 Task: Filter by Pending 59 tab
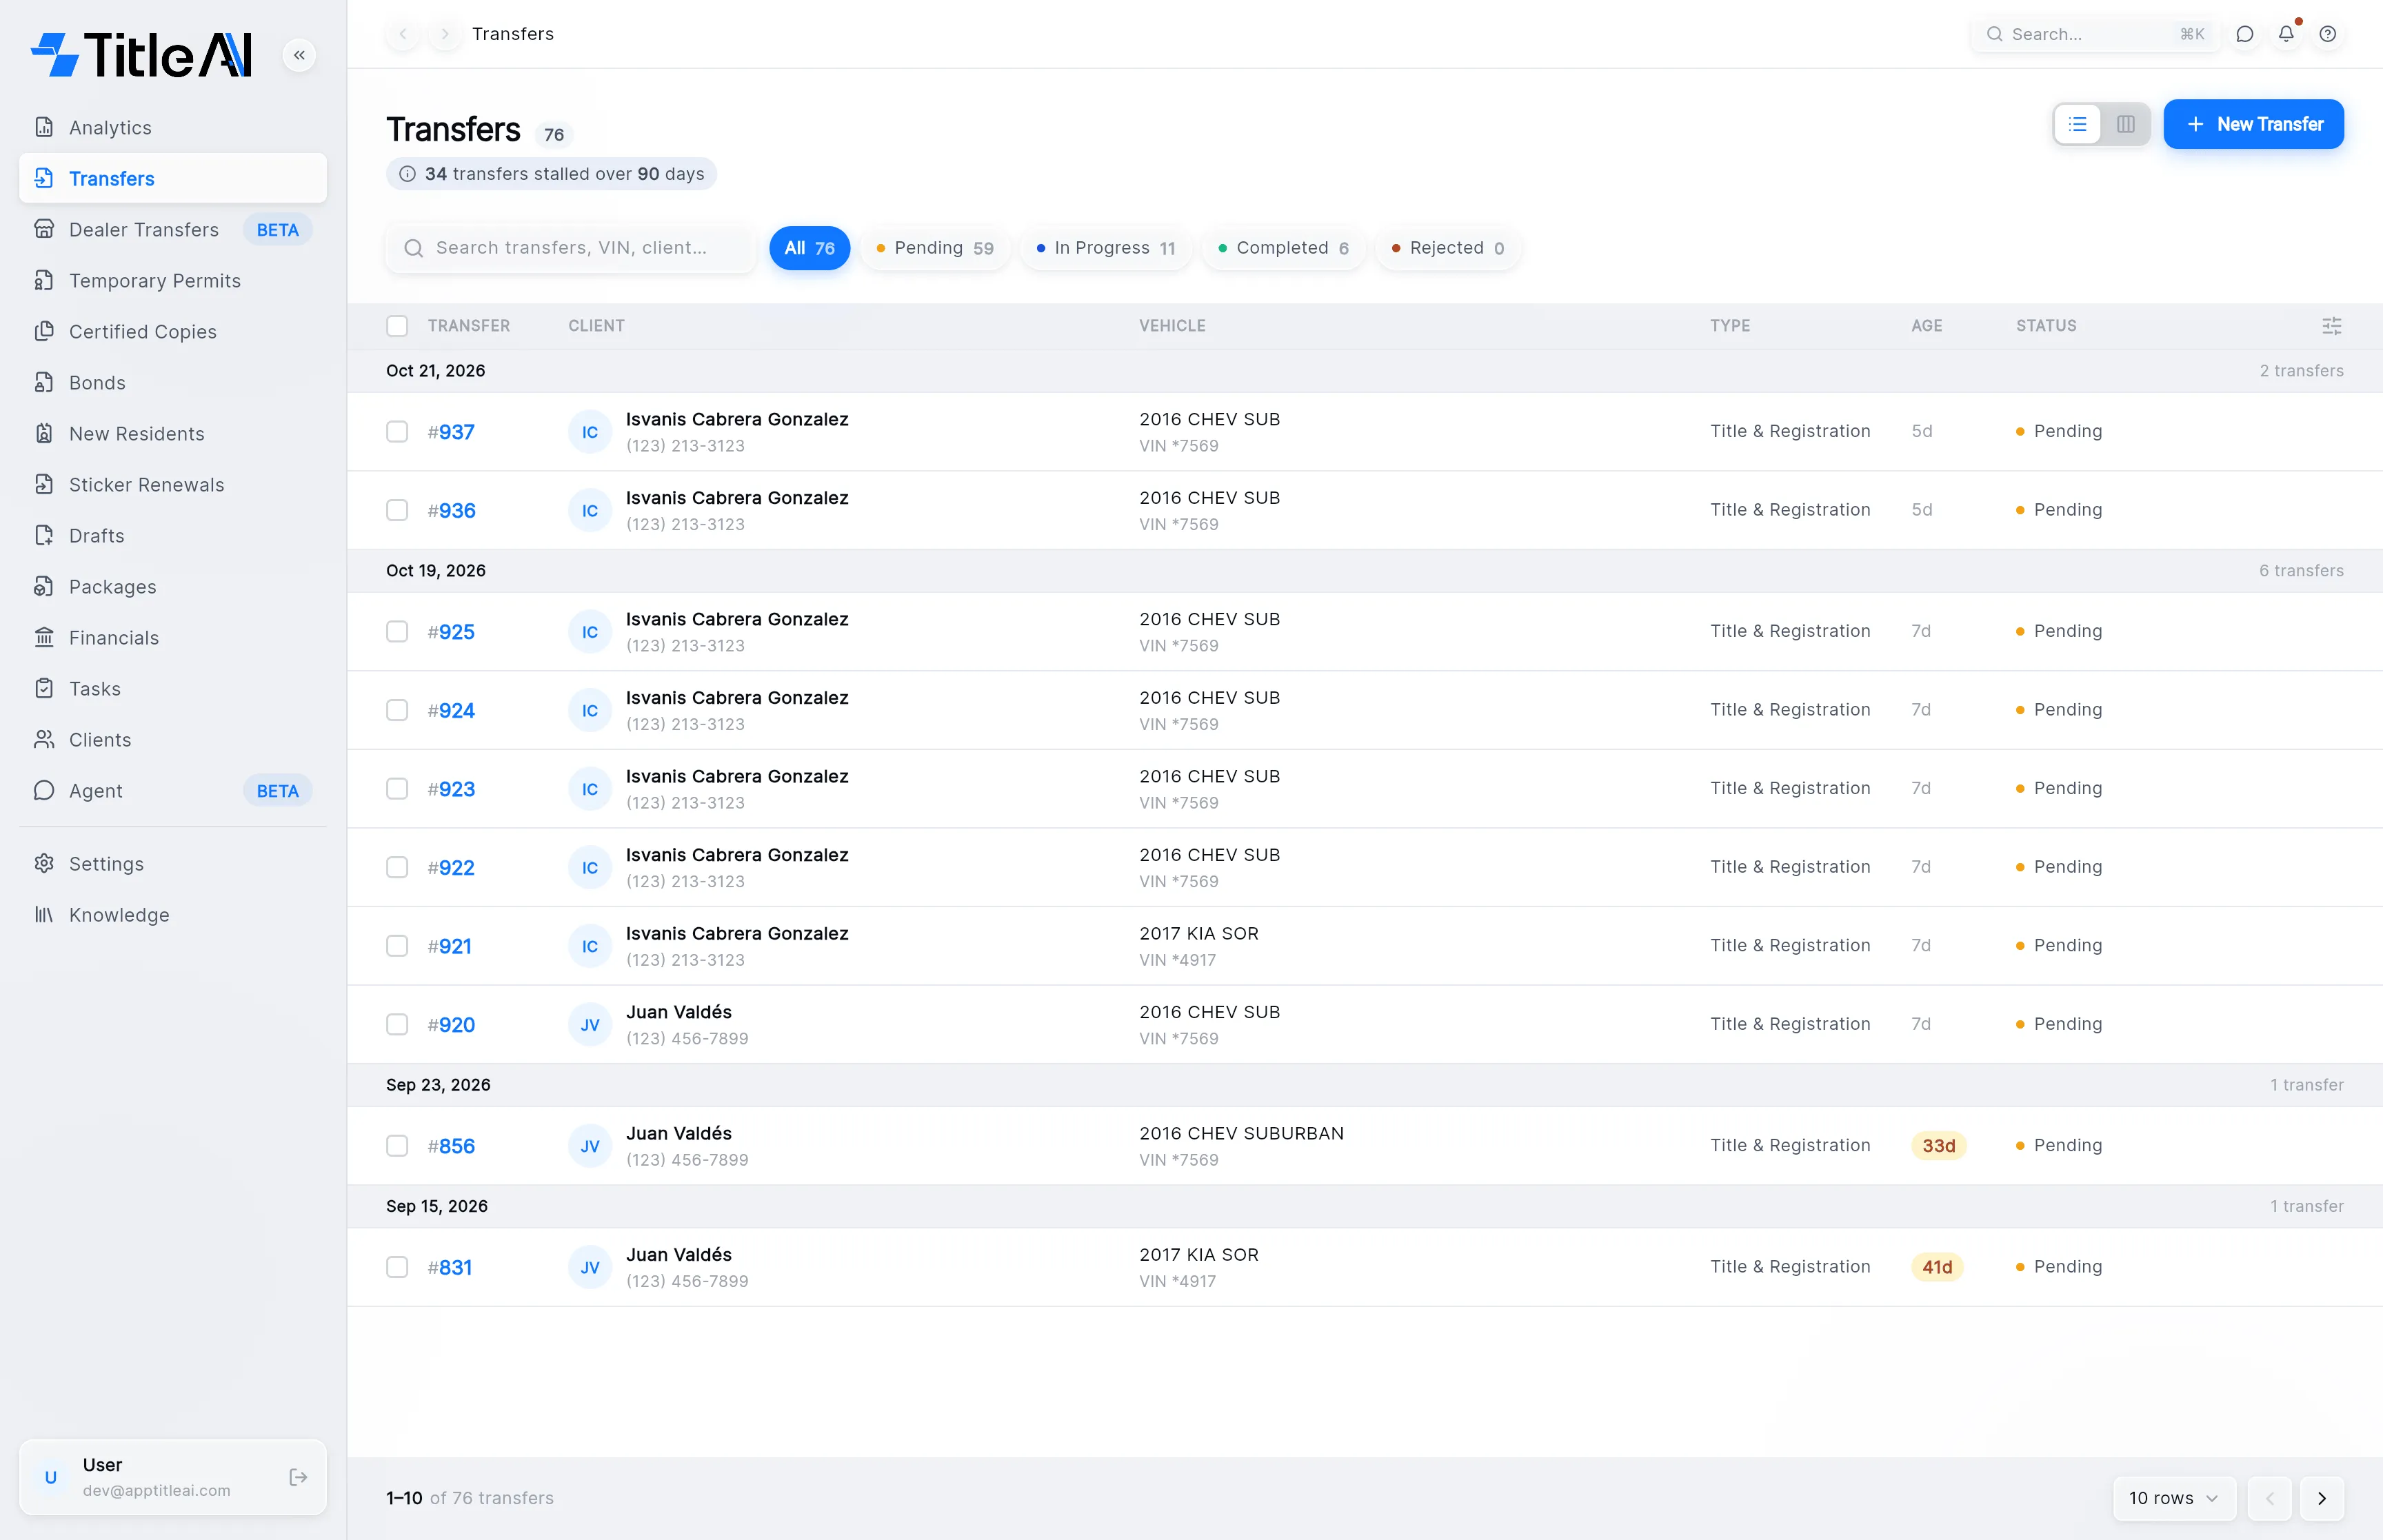934,248
